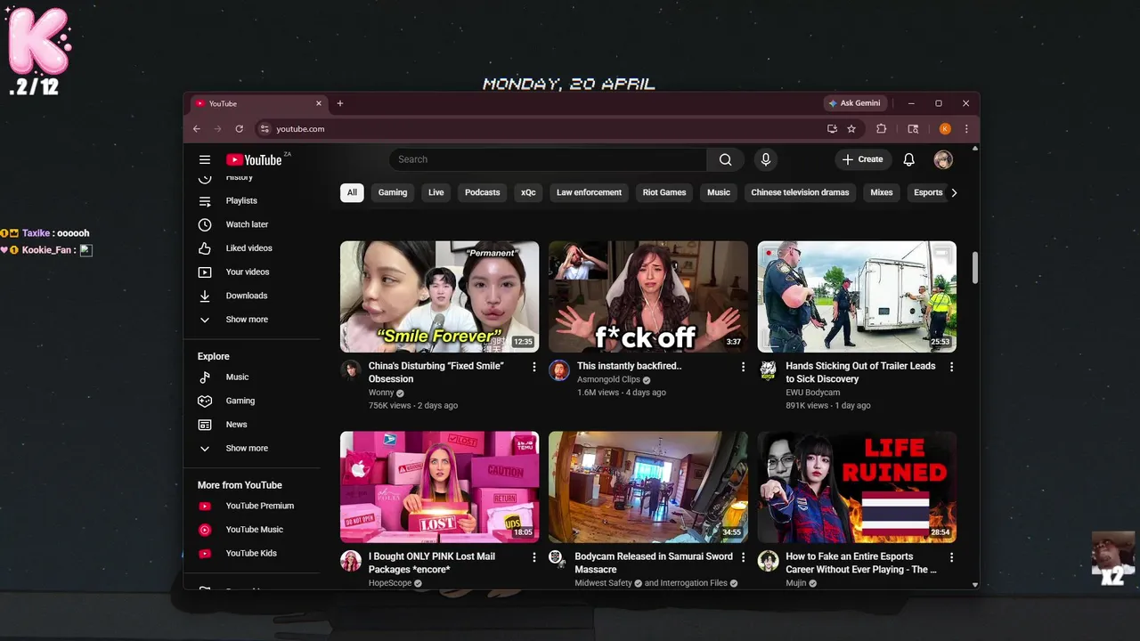This screenshot has width=1140, height=641.
Task: Select the Mixes filter chip
Action: pos(882,192)
